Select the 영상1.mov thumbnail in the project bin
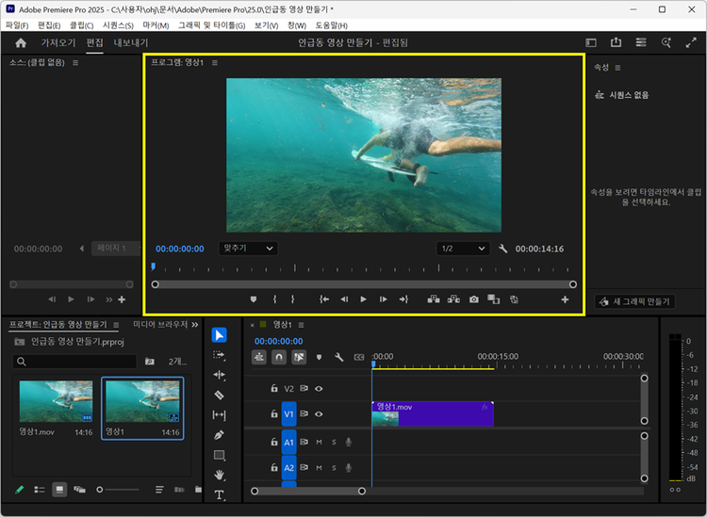The width and height of the screenshot is (707, 517). pos(57,401)
